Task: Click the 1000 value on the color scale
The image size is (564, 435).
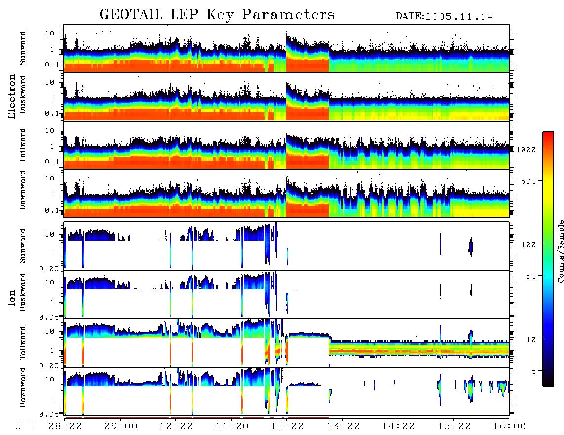Action: pos(526,150)
